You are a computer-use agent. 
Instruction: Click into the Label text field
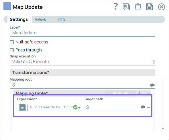(x=82, y=33)
